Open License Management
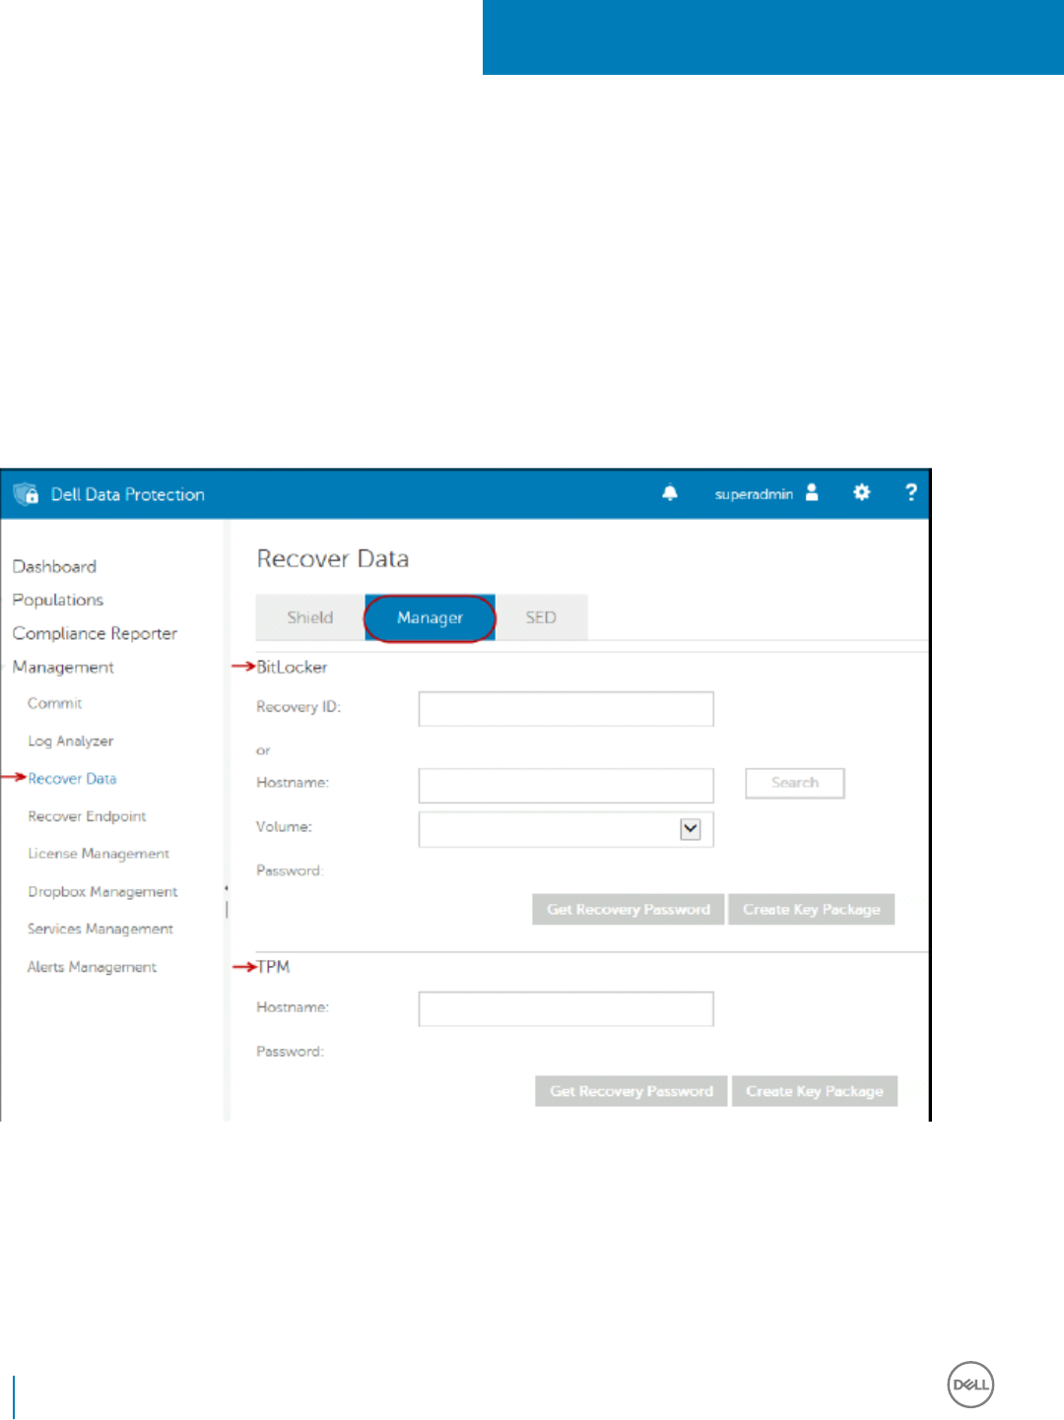 point(99,854)
